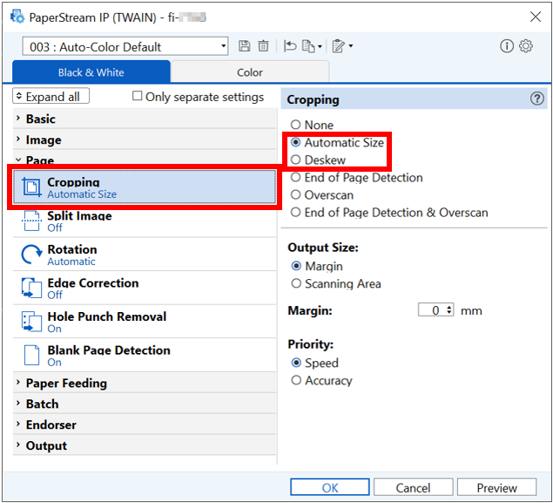Expand the Output section
The width and height of the screenshot is (553, 503).
tap(145, 445)
